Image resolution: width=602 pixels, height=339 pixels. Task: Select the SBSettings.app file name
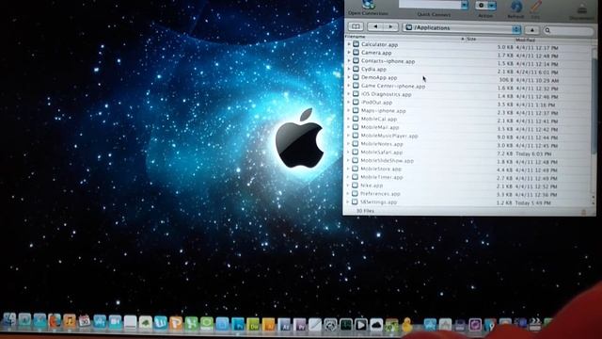[x=378, y=202]
